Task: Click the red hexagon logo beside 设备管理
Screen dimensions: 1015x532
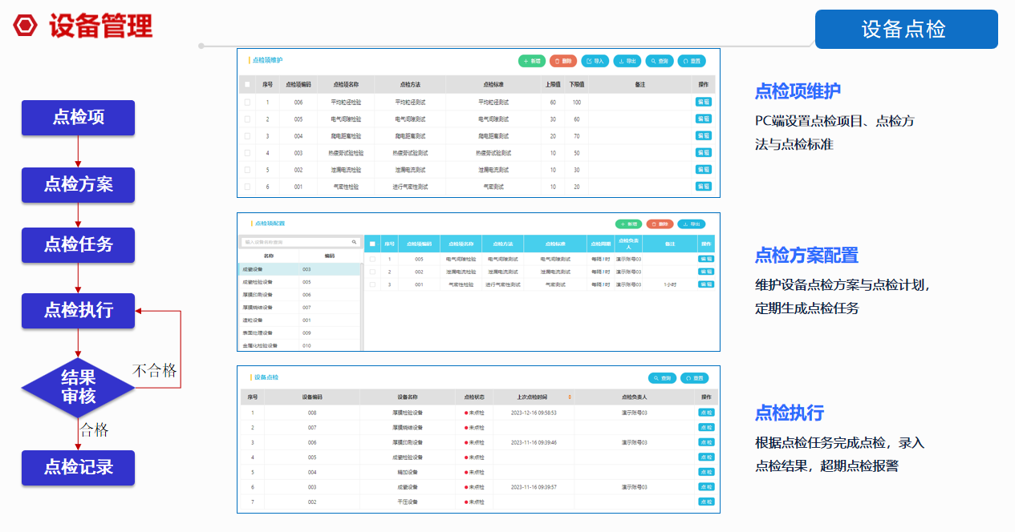Action: point(24,26)
